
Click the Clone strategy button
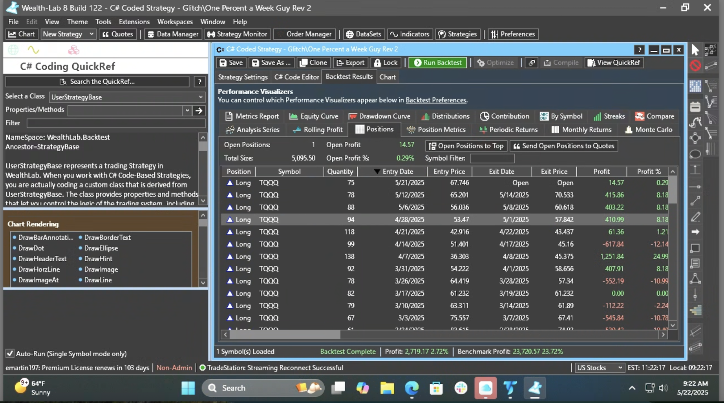click(313, 63)
